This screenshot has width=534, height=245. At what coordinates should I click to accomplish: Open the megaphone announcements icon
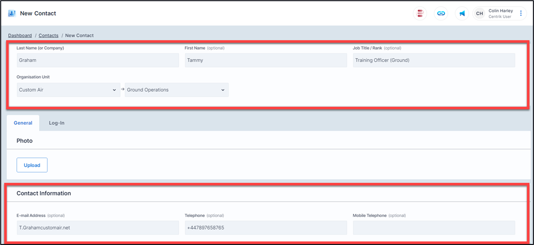click(462, 14)
